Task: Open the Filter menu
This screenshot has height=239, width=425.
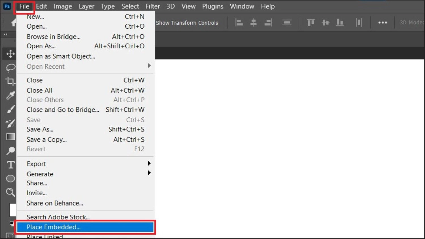Action: pos(153,6)
